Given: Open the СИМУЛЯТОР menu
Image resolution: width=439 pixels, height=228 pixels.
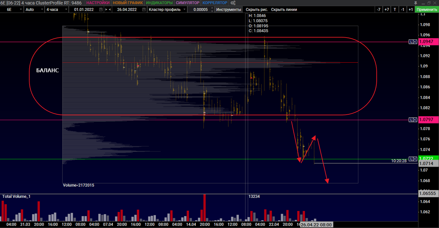Looking at the screenshot, I should [188, 3].
